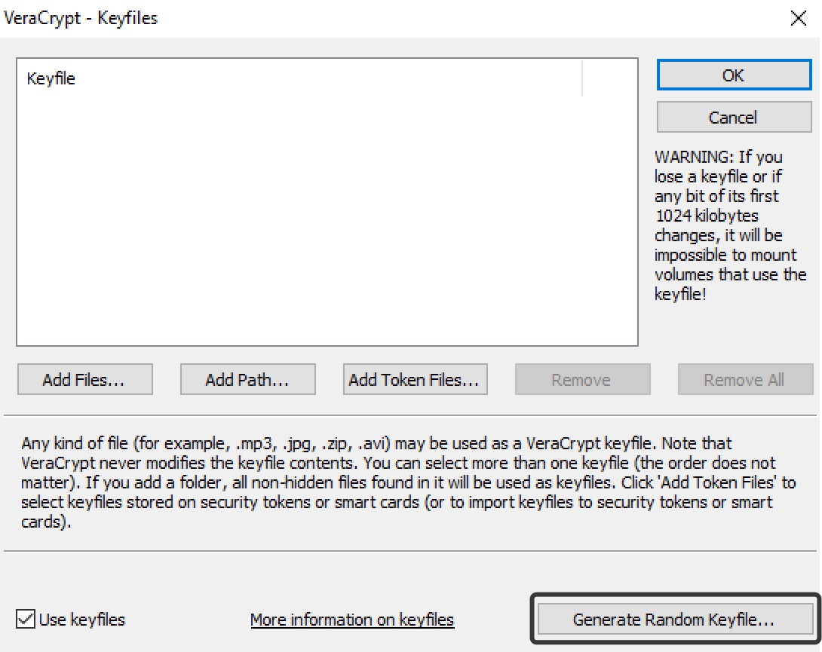Choose Add Token Files
Image resolution: width=822 pixels, height=652 pixels.
point(414,380)
